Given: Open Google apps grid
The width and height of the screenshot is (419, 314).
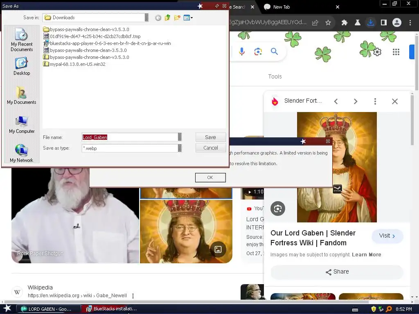Looking at the screenshot, I should tap(396, 52).
